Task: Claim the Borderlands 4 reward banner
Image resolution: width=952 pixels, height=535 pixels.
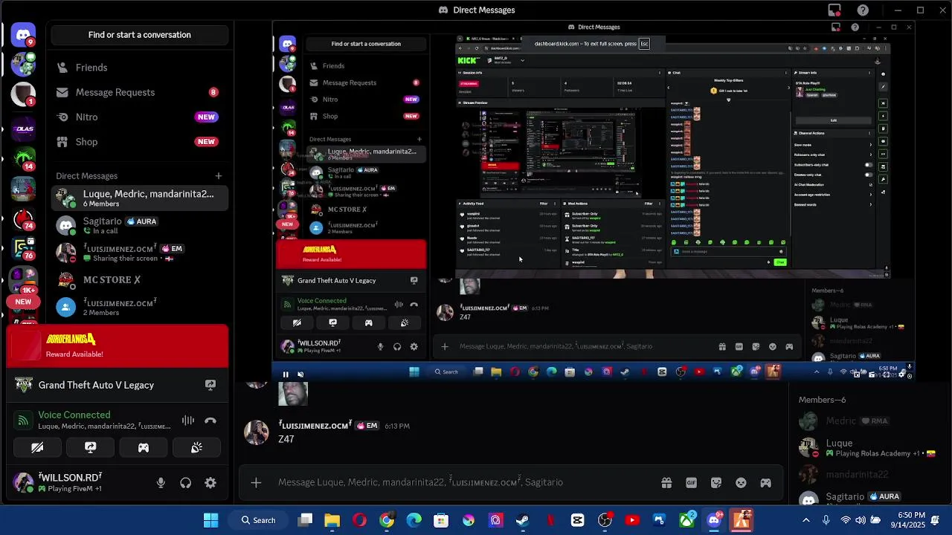Action: coord(118,346)
